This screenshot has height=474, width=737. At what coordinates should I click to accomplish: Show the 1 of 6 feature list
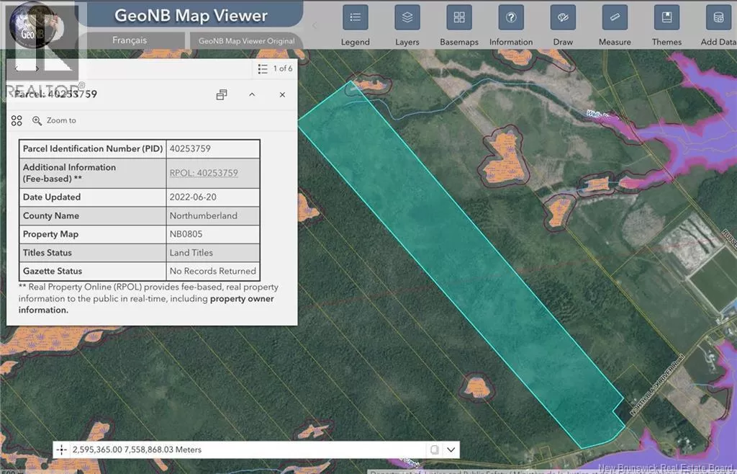click(276, 68)
